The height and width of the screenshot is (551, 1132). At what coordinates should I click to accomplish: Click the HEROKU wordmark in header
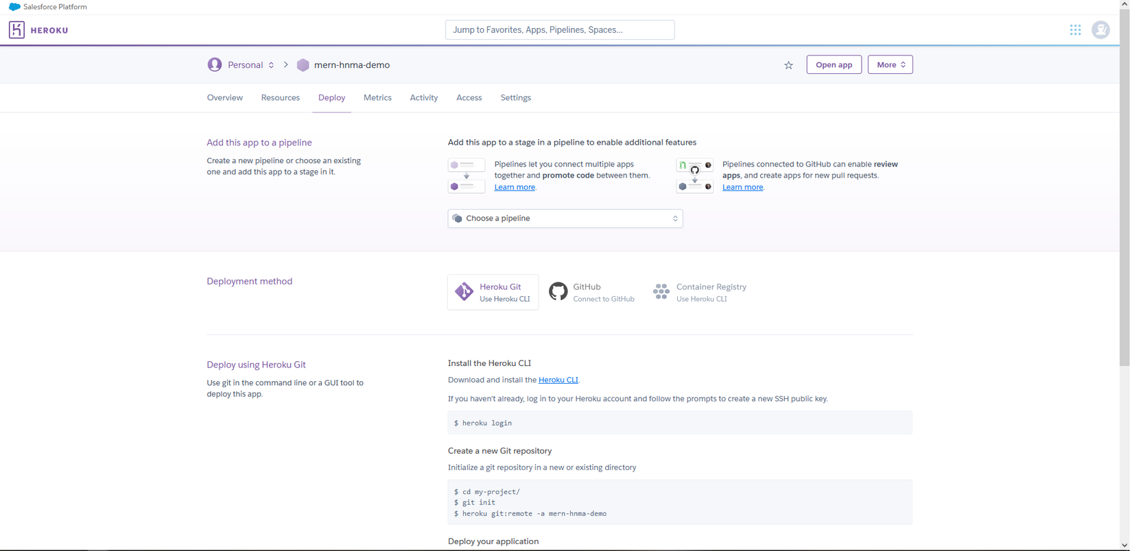pos(49,30)
